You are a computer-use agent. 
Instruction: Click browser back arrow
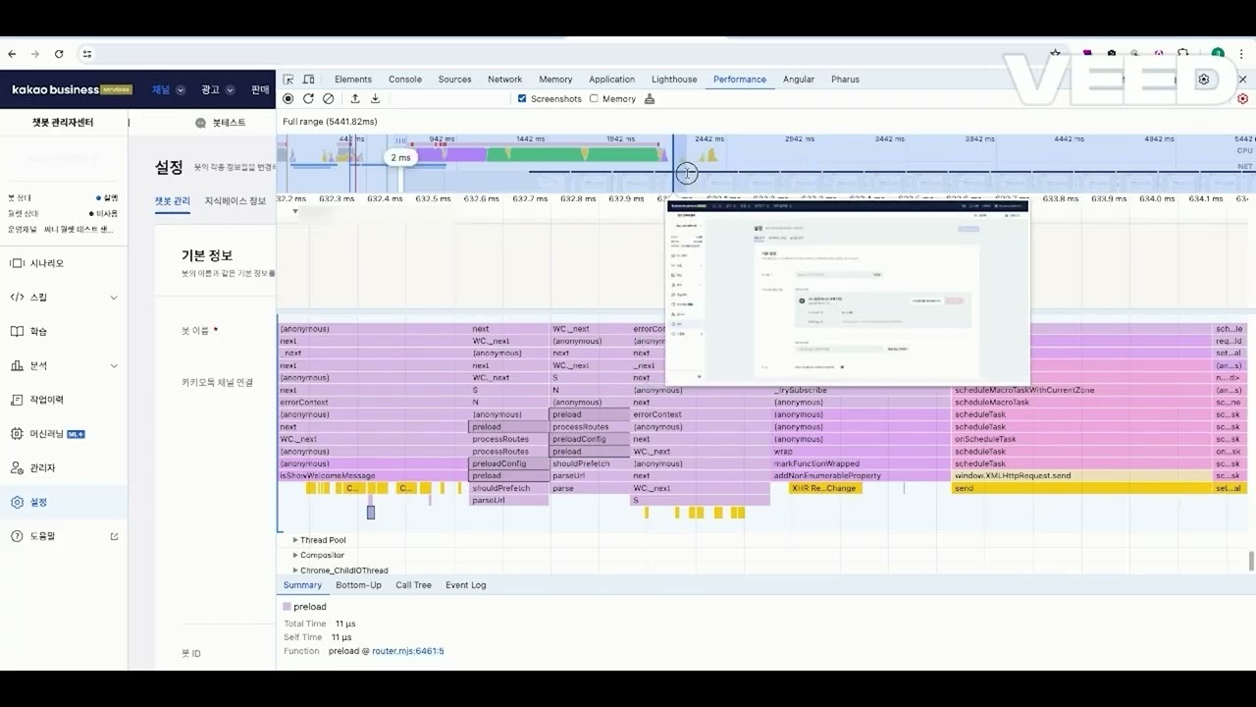coord(12,54)
